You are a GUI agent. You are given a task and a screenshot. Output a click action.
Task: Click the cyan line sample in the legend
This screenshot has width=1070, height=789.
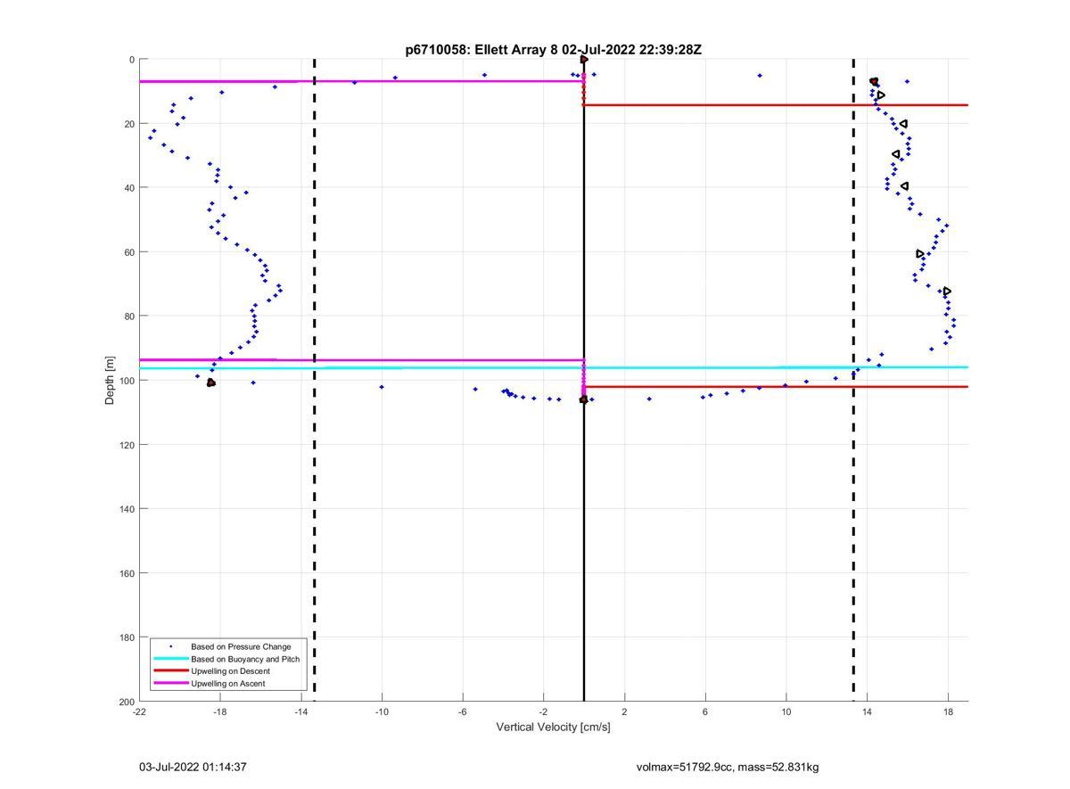pos(170,659)
